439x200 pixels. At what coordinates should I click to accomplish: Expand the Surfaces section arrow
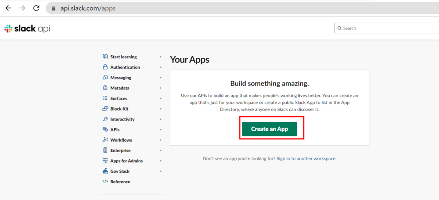161,98
